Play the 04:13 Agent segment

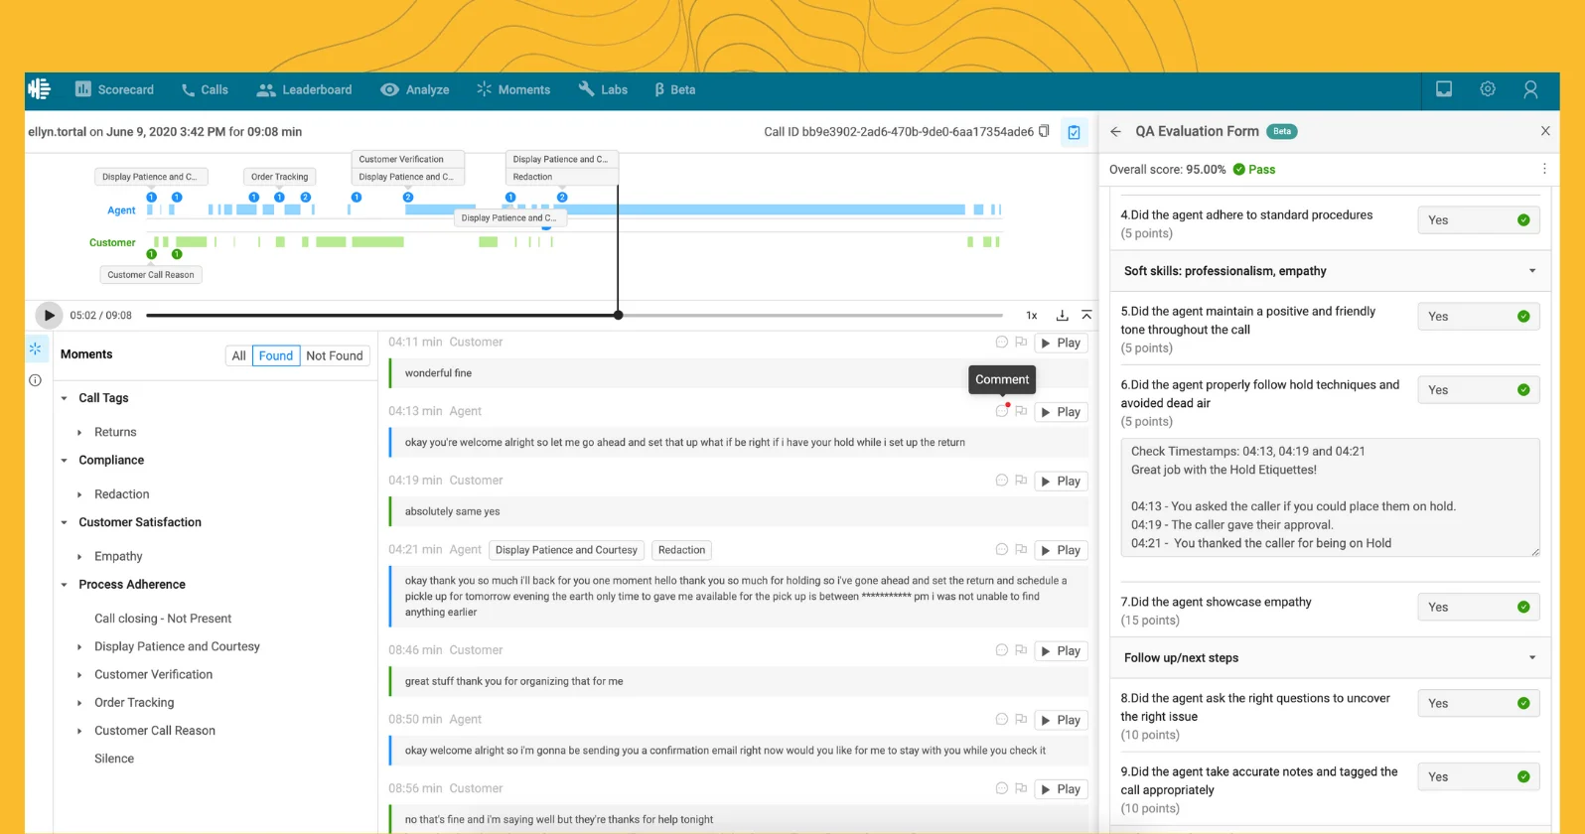click(1060, 412)
